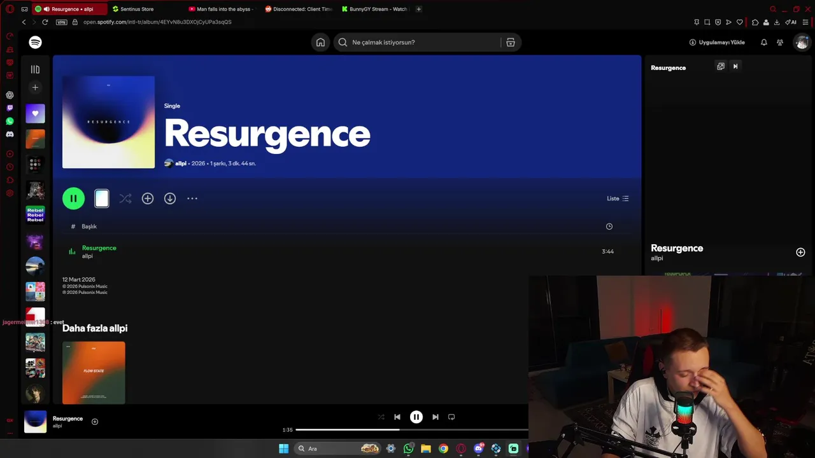Viewport: 815px width, 458px height.
Task: Skip to previous track in the player
Action: click(x=397, y=417)
